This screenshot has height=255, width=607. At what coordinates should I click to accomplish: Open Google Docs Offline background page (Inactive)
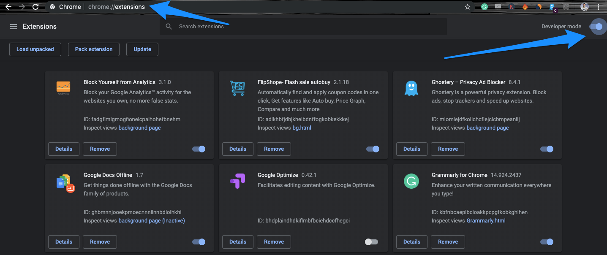(x=152, y=221)
